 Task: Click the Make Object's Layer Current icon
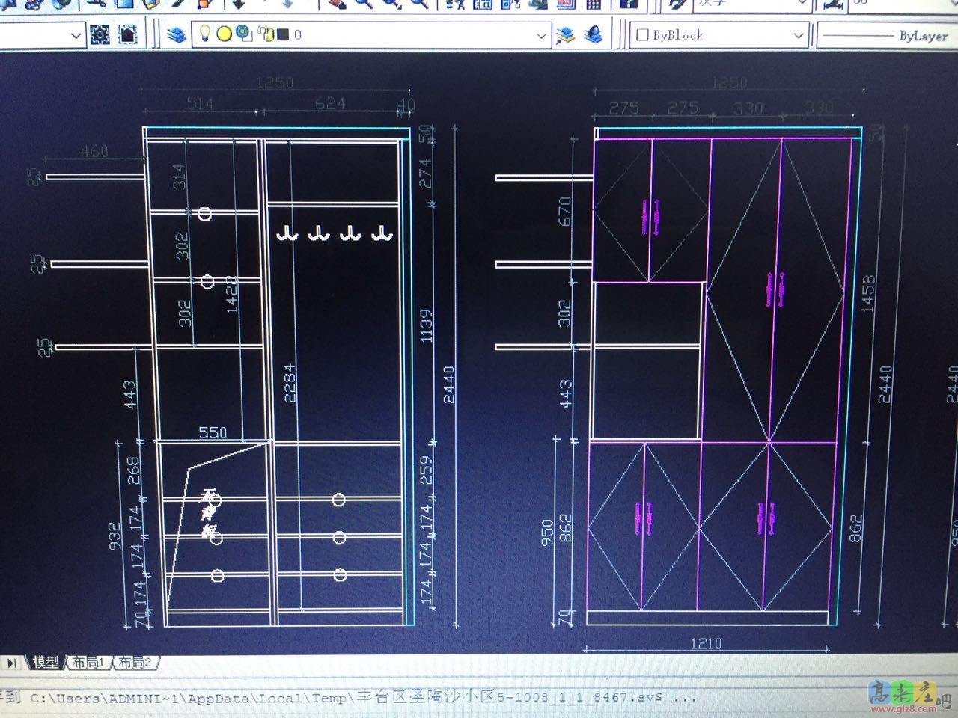click(x=566, y=35)
